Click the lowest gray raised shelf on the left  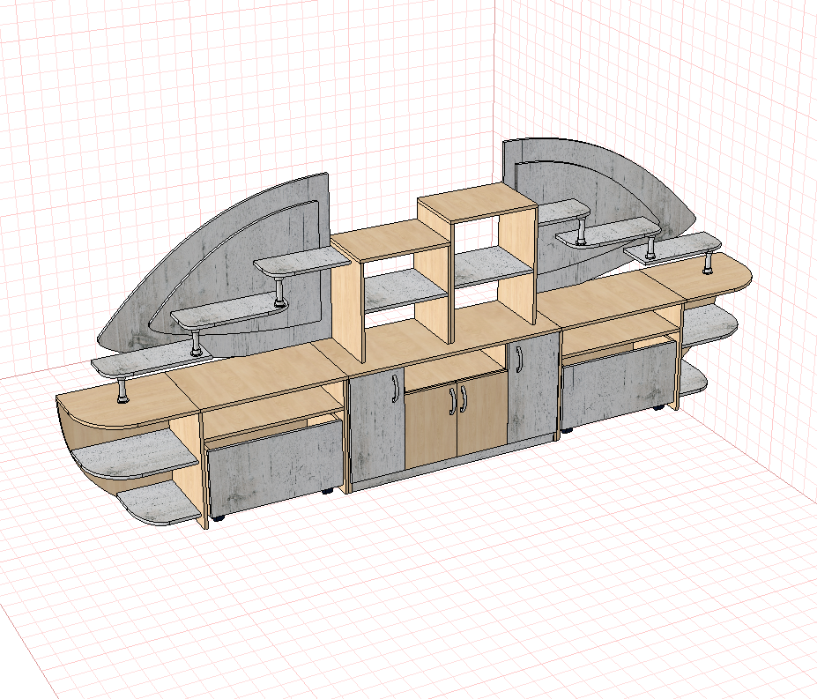151,361
